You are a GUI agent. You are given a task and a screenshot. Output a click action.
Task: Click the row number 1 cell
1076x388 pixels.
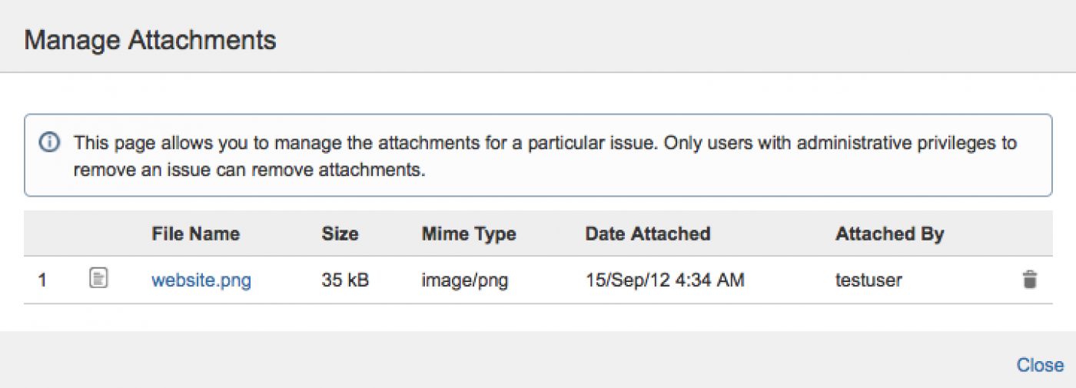click(42, 280)
